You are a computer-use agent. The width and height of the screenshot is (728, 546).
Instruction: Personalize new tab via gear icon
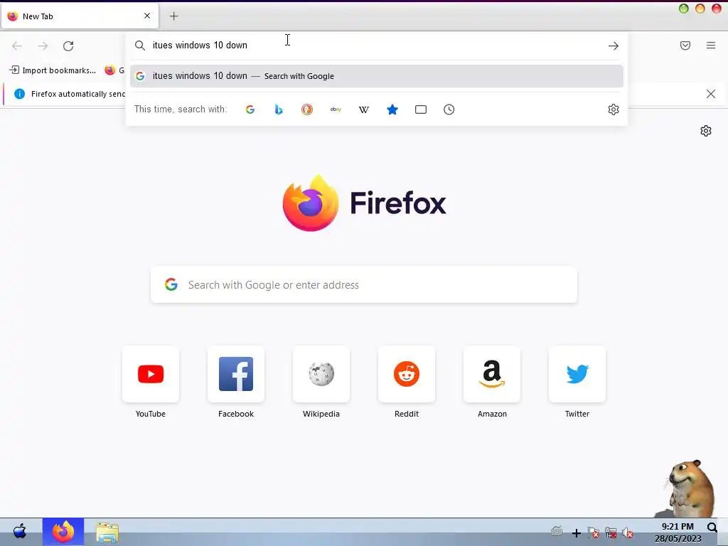click(x=706, y=131)
